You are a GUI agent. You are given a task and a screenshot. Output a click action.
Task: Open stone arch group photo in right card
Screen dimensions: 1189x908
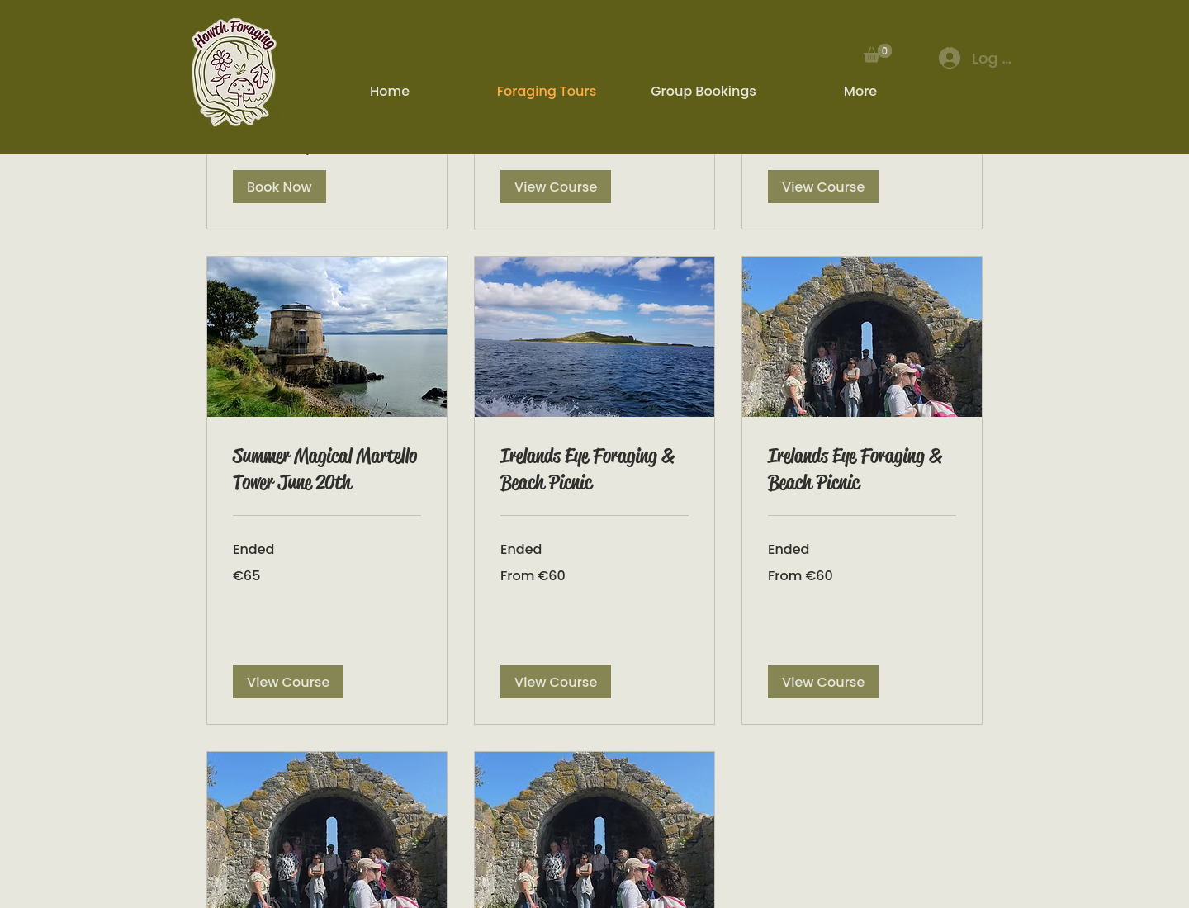pyautogui.click(x=862, y=337)
